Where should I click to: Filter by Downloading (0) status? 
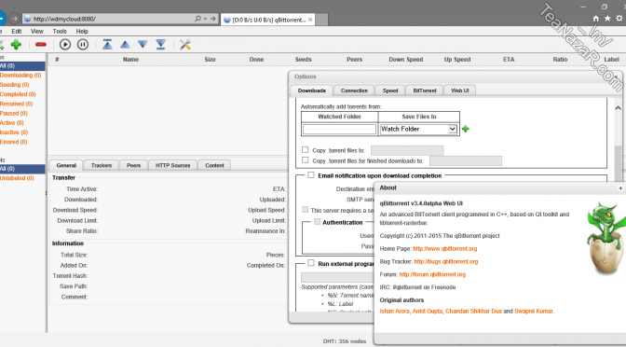click(20, 76)
